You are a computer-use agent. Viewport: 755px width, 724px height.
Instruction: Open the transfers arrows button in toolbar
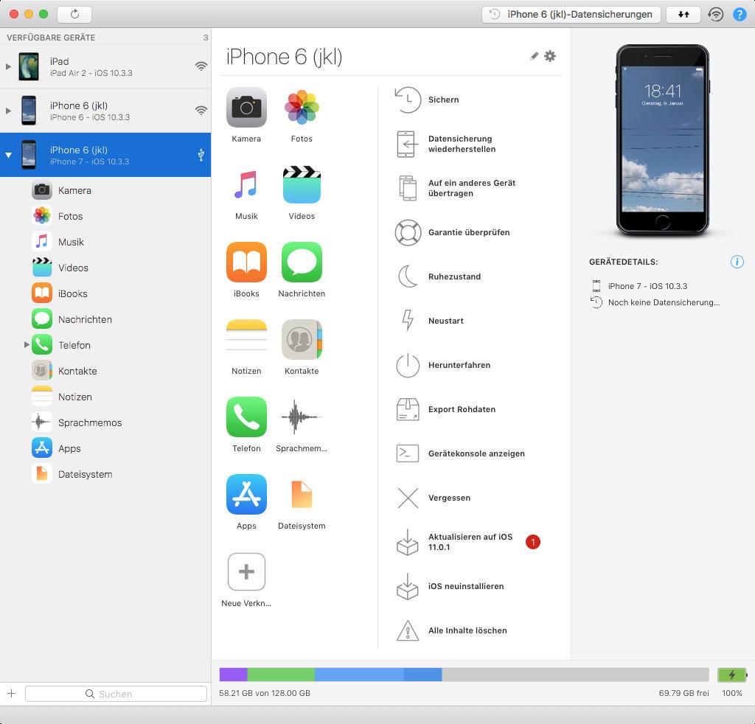point(683,14)
